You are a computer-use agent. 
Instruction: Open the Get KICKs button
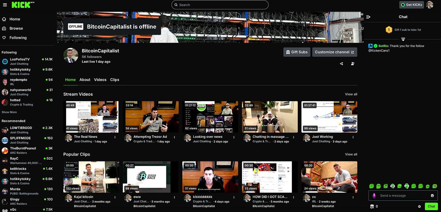[x=411, y=5]
